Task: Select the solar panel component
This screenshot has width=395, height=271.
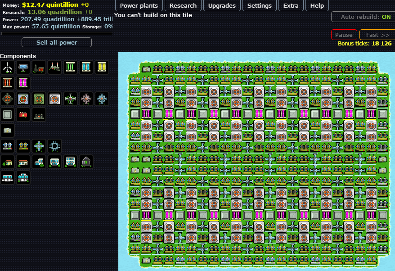Action: click(x=23, y=68)
